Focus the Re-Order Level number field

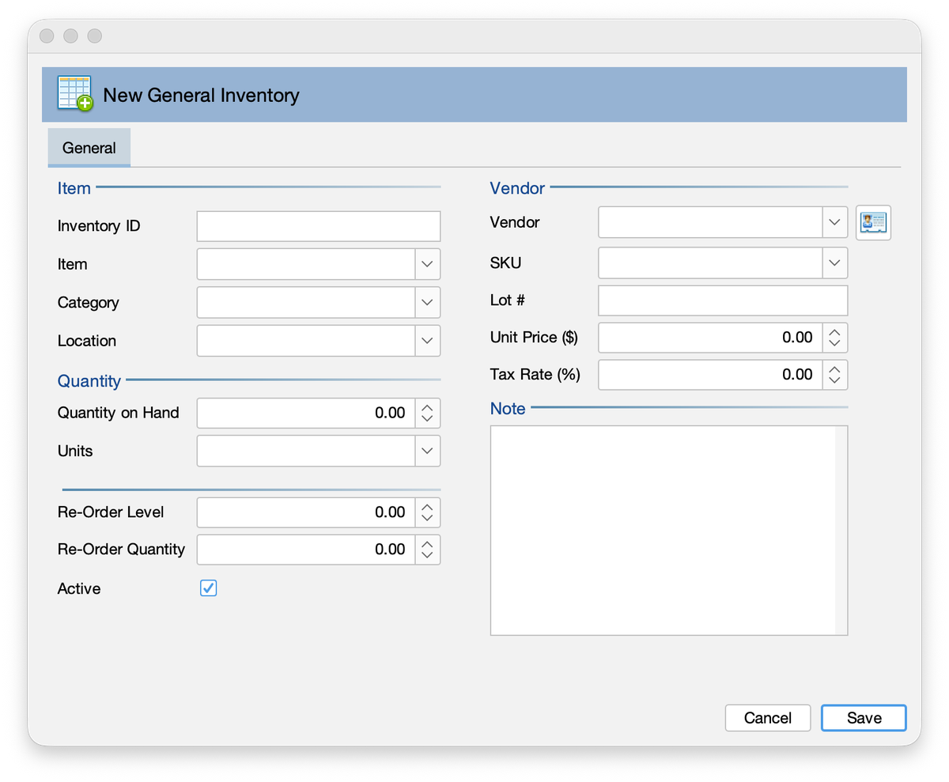coord(306,512)
